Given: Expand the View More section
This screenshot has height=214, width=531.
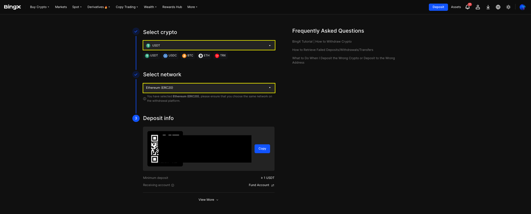Looking at the screenshot, I should [x=208, y=200].
